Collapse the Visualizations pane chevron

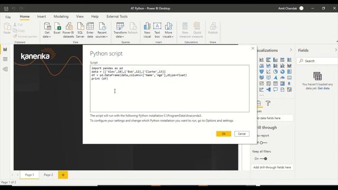(x=291, y=50)
